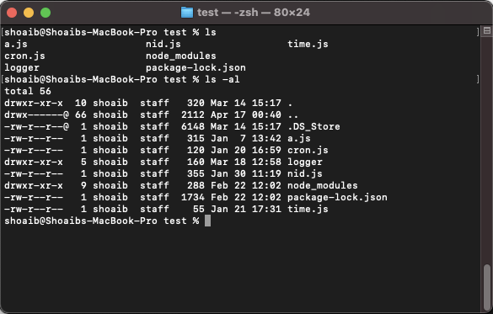The width and height of the screenshot is (493, 314).
Task: Click the blue folder icon in the title bar
Action: [x=187, y=13]
